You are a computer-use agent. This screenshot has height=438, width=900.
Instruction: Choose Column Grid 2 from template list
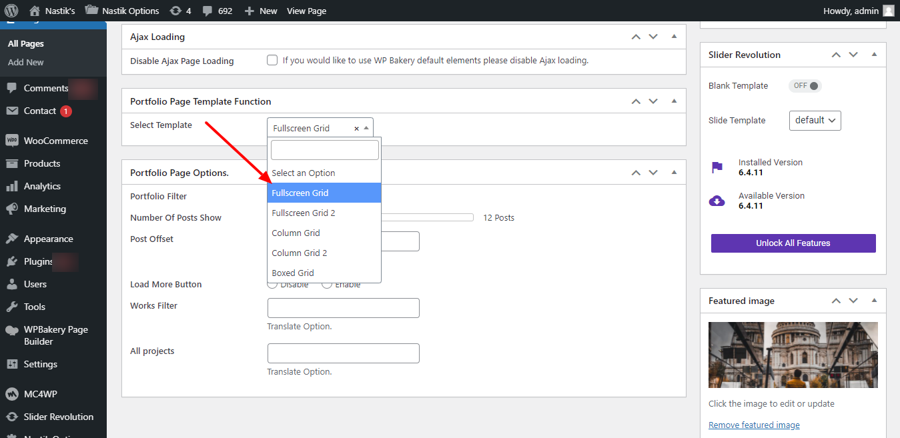(x=300, y=253)
